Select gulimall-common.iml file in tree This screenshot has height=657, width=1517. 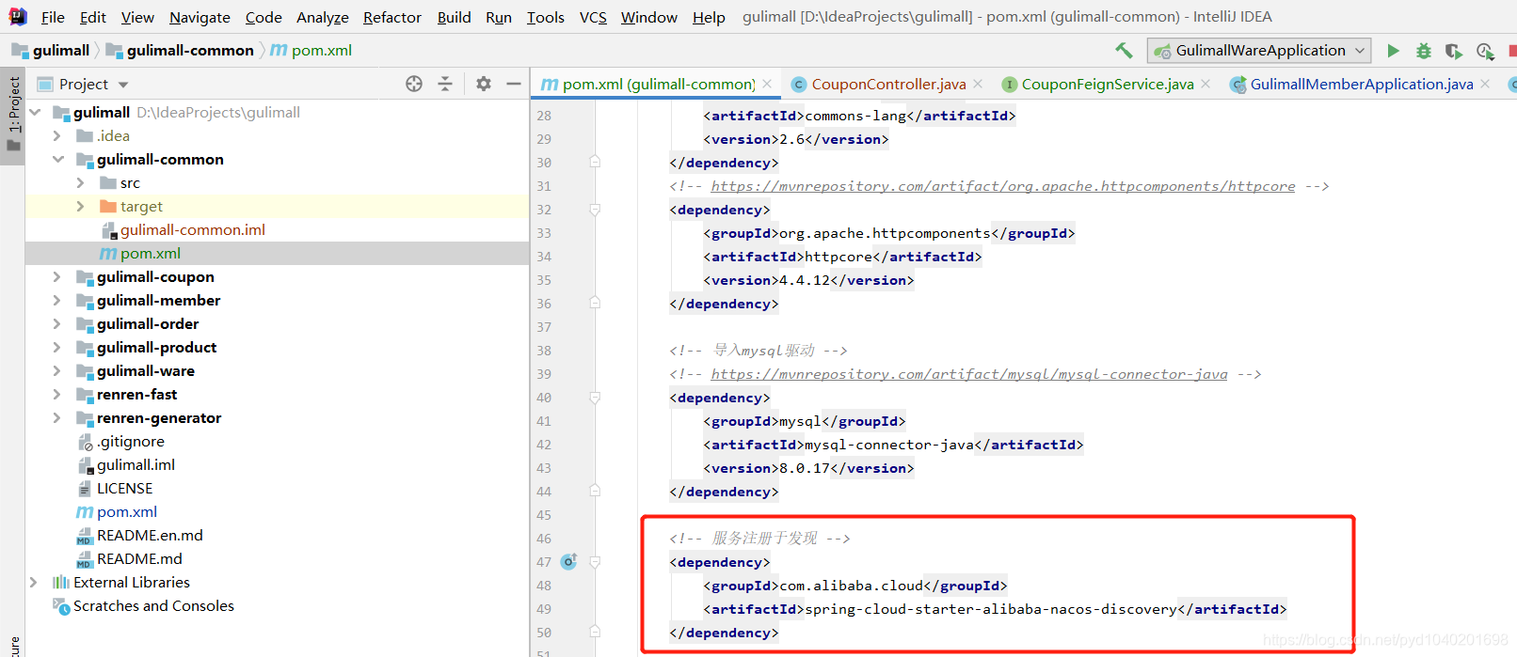coord(193,229)
